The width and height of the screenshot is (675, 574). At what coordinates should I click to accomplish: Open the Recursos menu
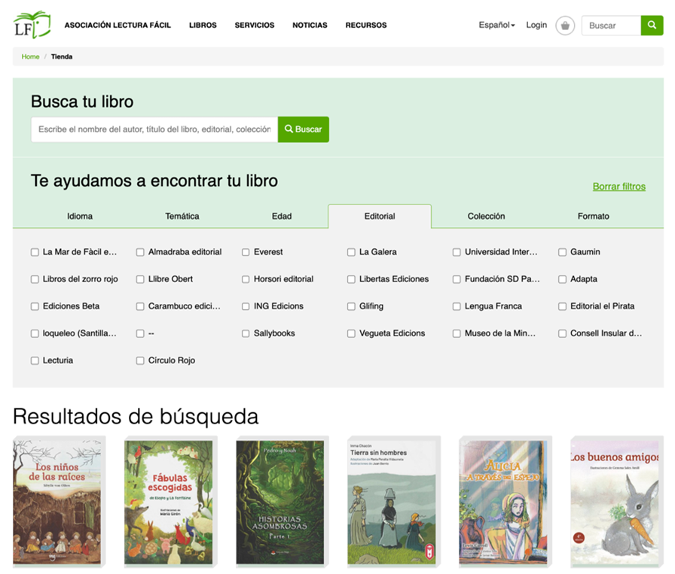tap(366, 25)
